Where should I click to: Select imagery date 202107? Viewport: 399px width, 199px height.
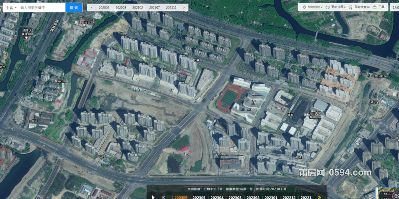pos(154,8)
